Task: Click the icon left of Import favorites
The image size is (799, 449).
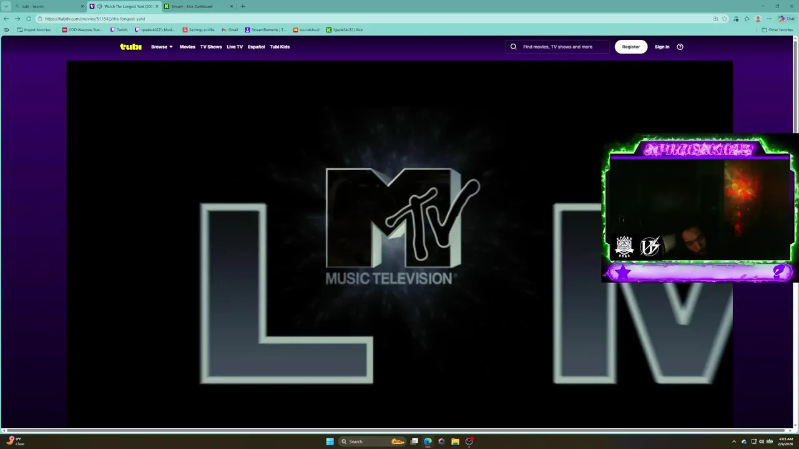Action: [x=6, y=30]
